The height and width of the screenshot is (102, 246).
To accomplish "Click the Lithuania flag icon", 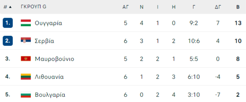I will pyautogui.click(x=26, y=77).
